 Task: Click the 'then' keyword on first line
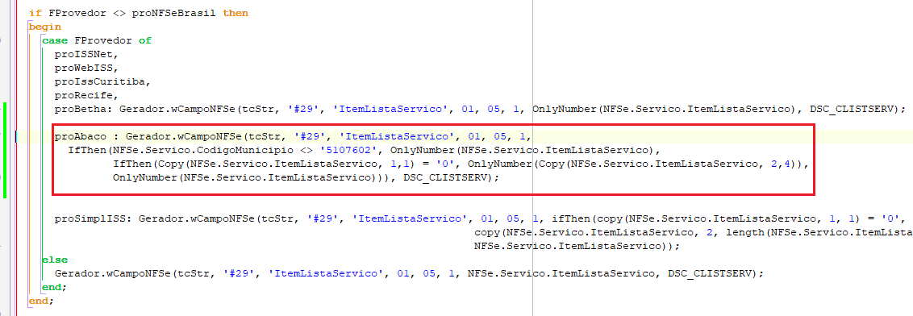click(x=236, y=13)
